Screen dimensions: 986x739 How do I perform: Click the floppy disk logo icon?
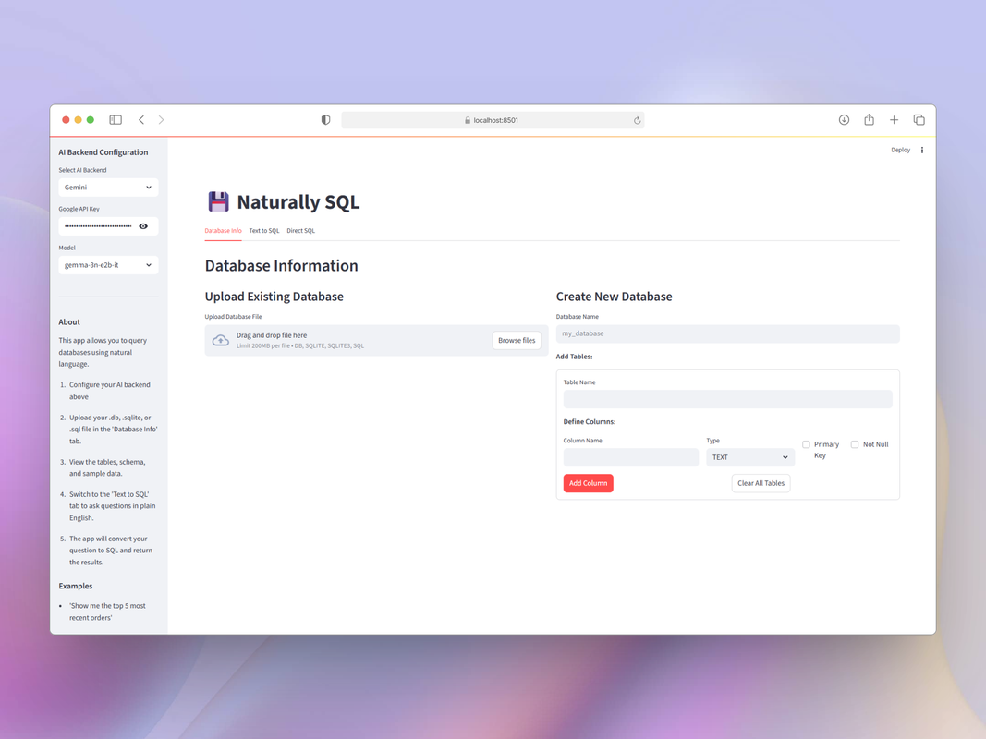[218, 201]
